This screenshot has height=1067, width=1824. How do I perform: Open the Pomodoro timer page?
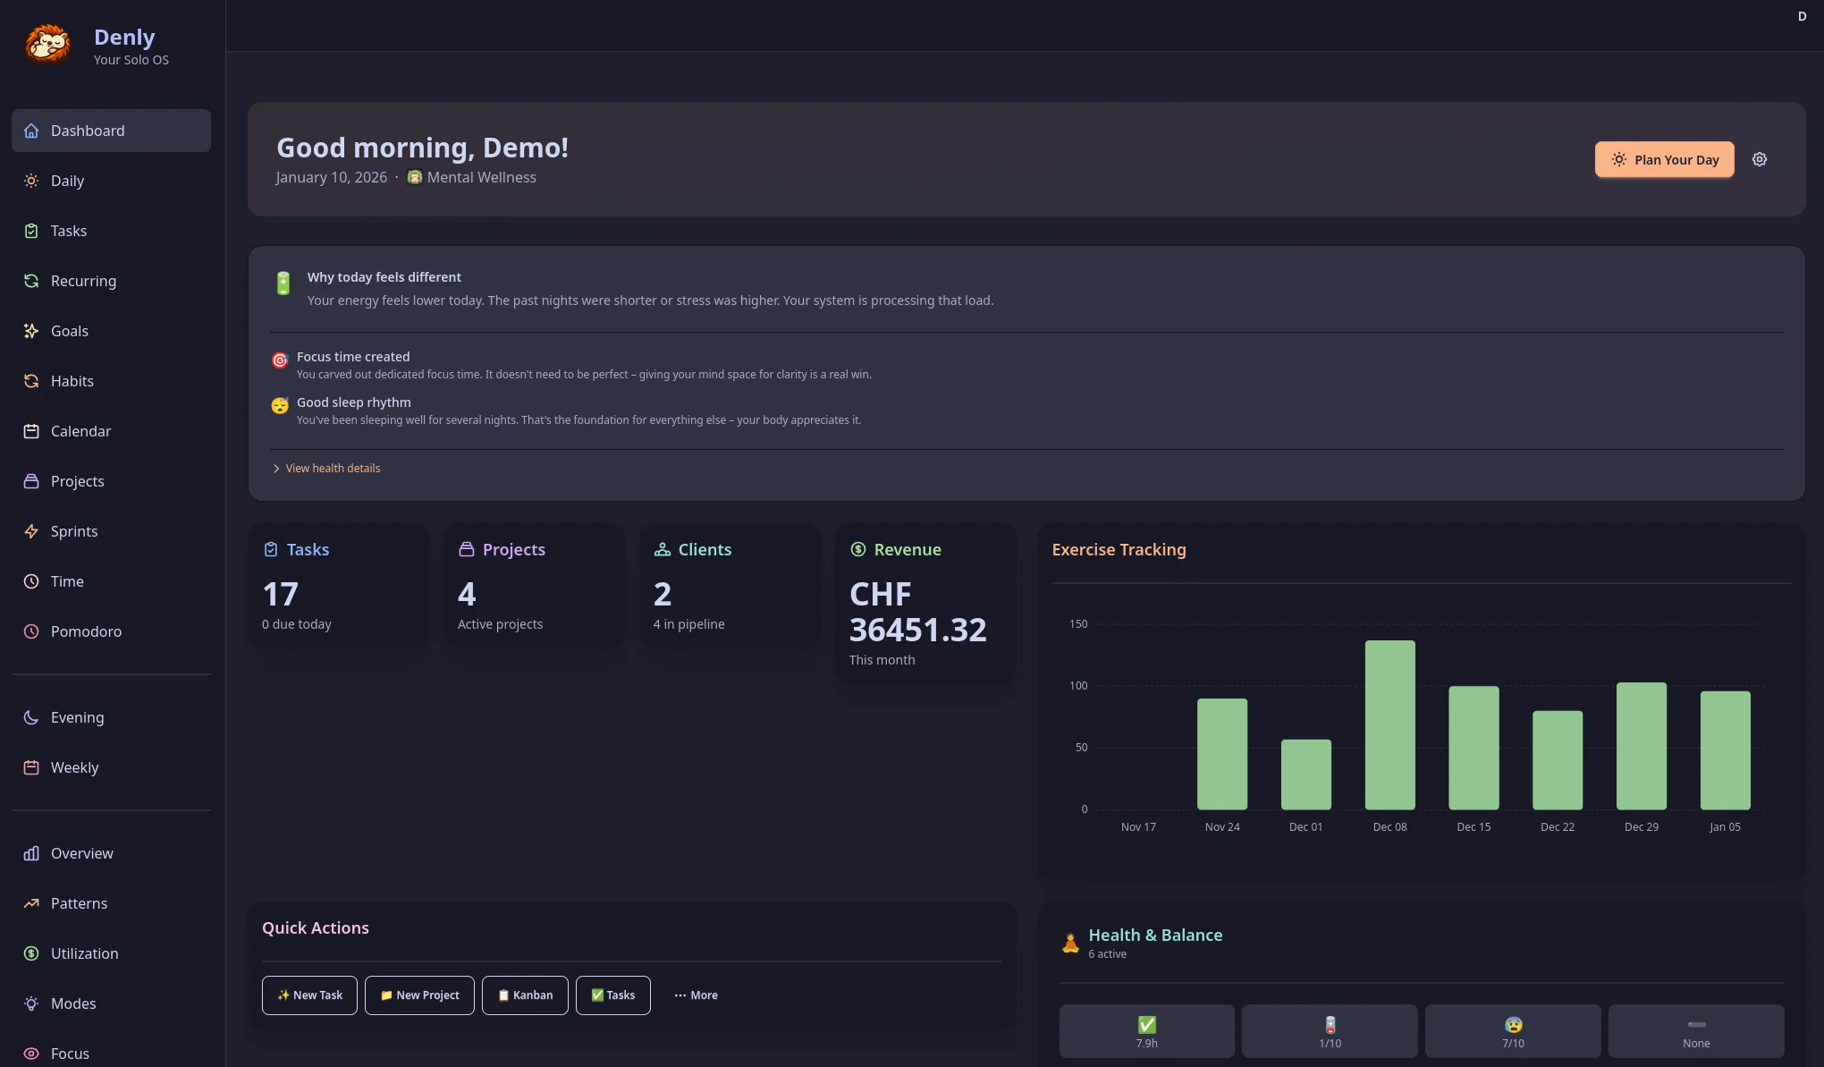coord(86,631)
